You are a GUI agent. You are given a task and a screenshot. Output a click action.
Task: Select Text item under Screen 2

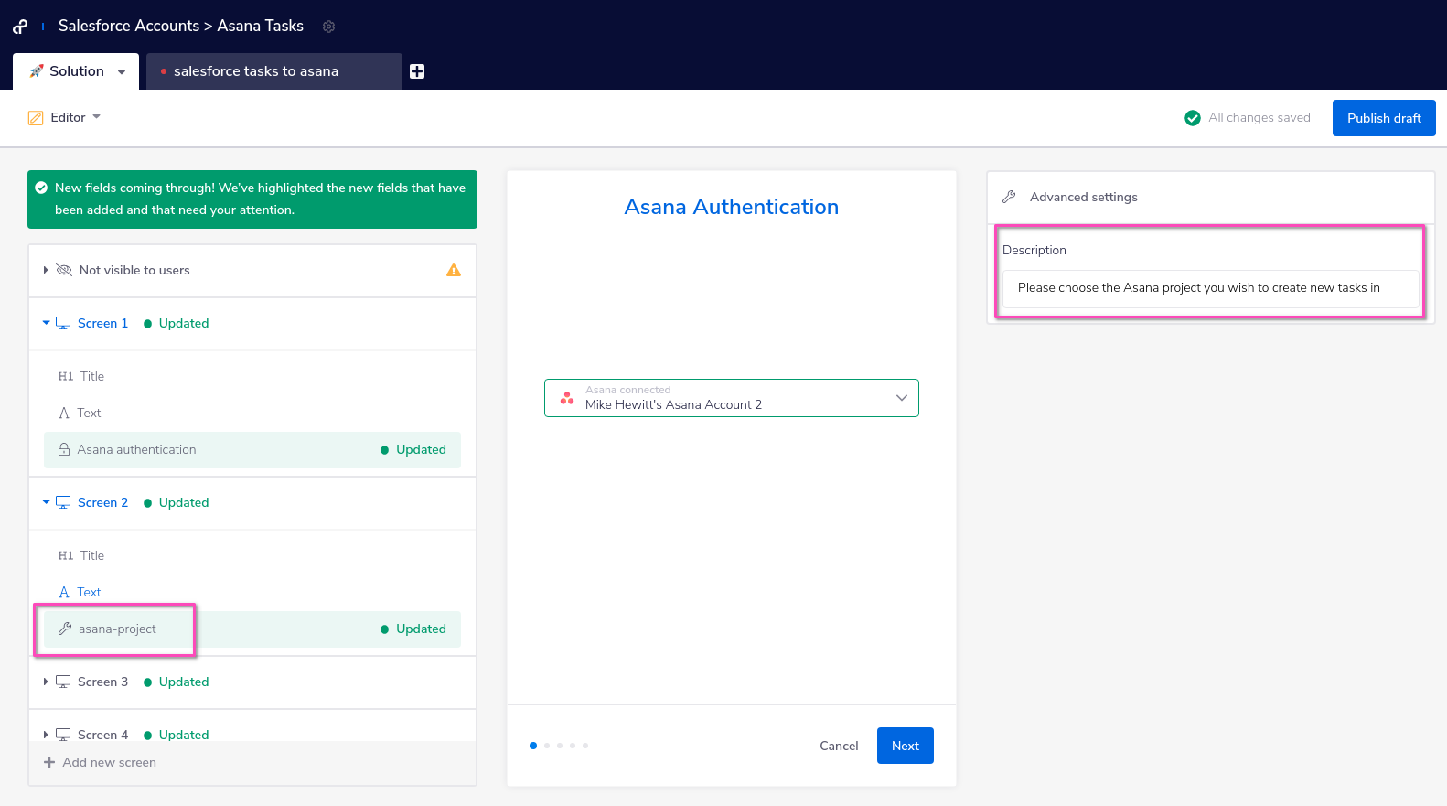click(252, 592)
